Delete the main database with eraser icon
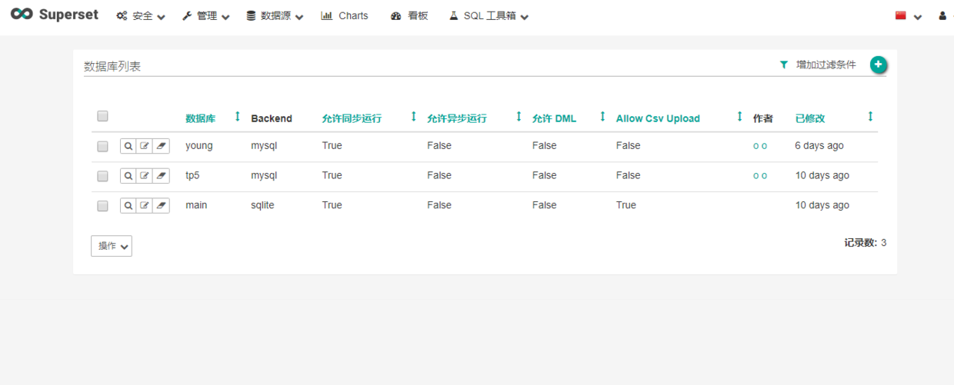Screen dimensions: 954x385 pyautogui.click(x=161, y=206)
